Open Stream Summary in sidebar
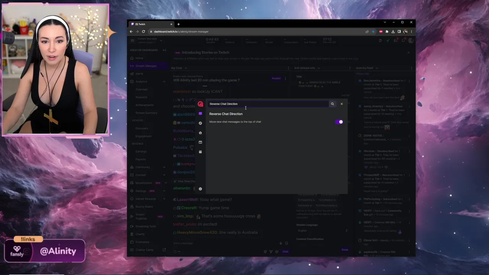 (x=146, y=113)
